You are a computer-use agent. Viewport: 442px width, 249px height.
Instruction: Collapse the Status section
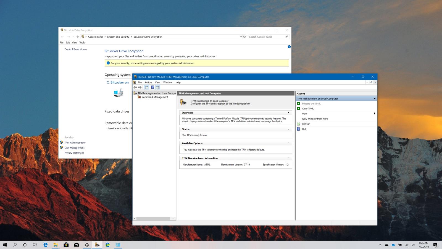click(288, 129)
